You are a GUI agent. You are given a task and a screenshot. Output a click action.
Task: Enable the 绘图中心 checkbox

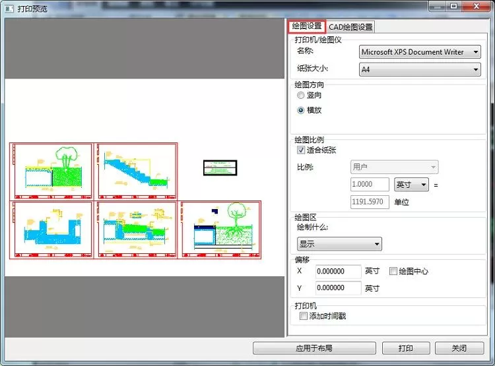click(x=393, y=271)
